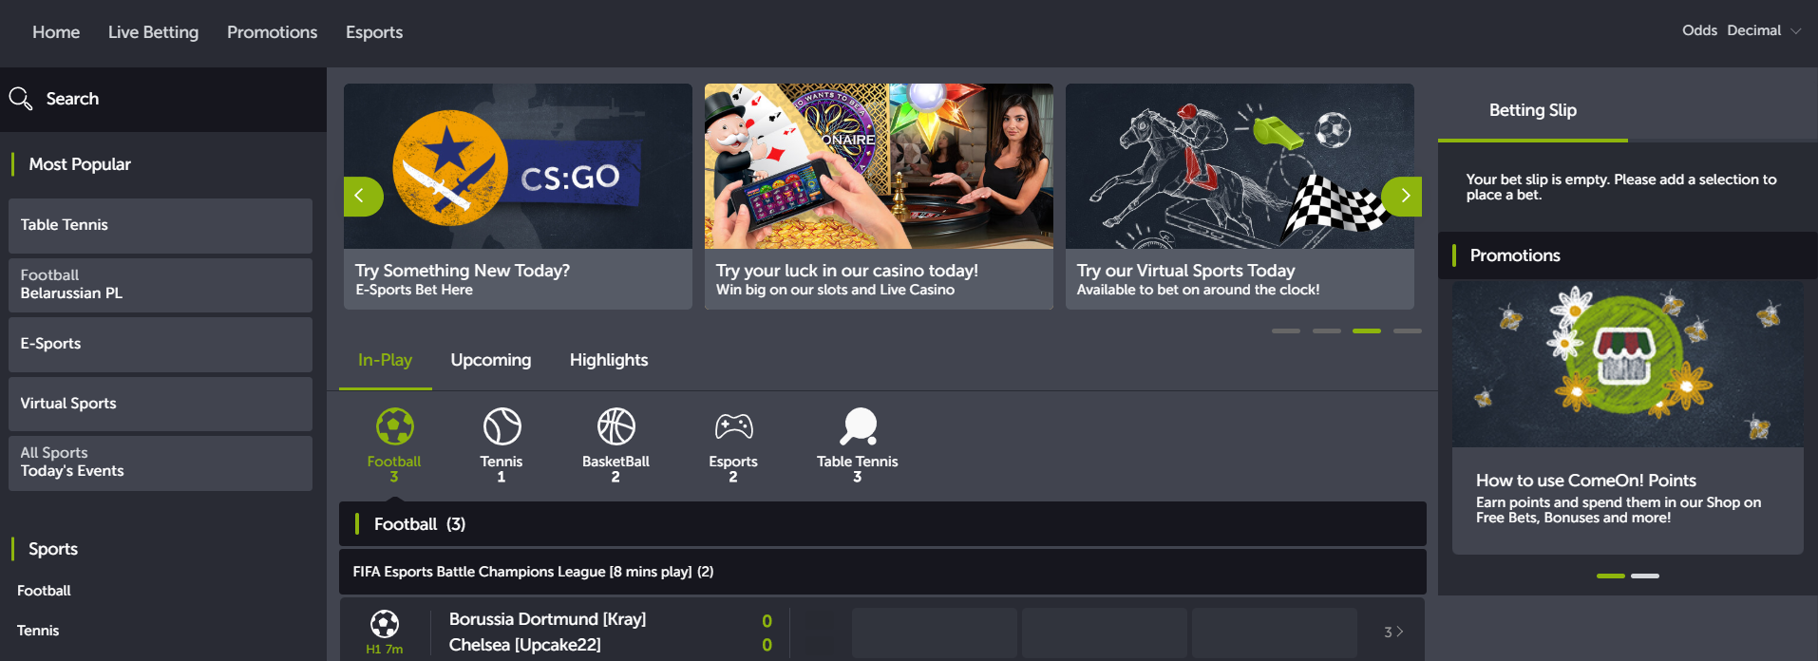Viewport: 1818px width, 661px height.
Task: Show the second promotions slide indicator
Action: (x=1644, y=576)
